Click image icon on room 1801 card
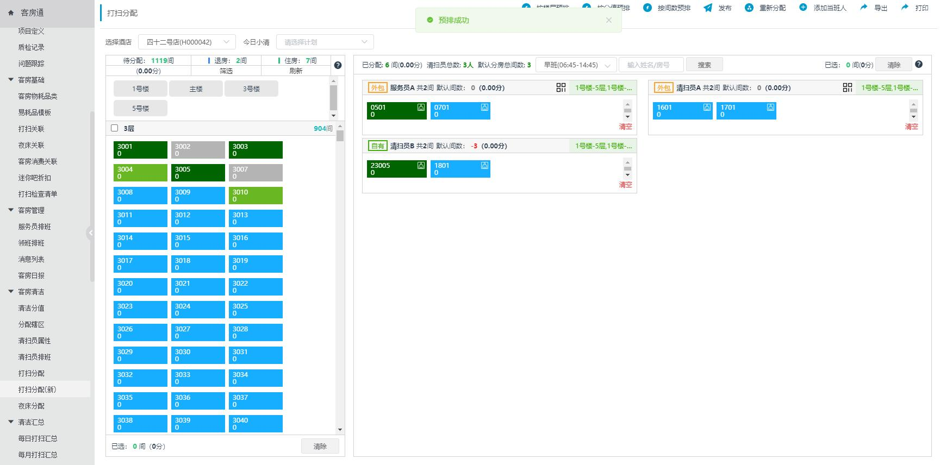Image resolution: width=940 pixels, height=465 pixels. point(484,166)
